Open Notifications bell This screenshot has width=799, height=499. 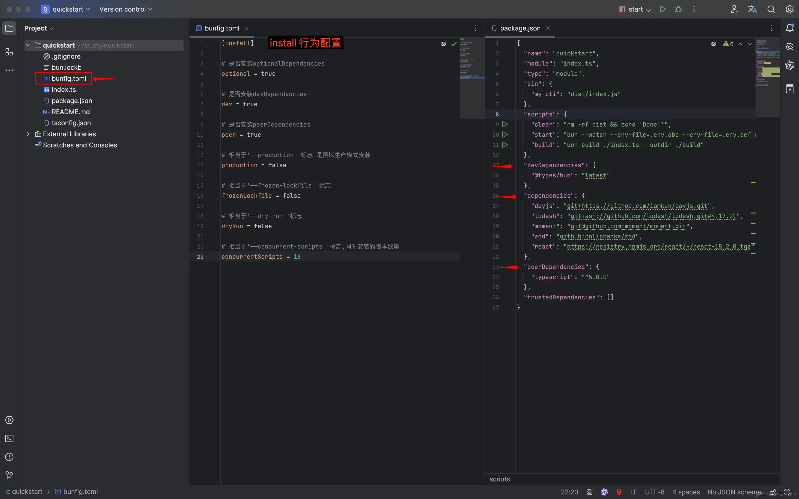click(790, 28)
